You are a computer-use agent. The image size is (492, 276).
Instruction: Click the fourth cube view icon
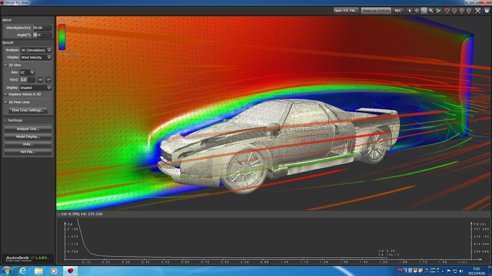click(469, 11)
